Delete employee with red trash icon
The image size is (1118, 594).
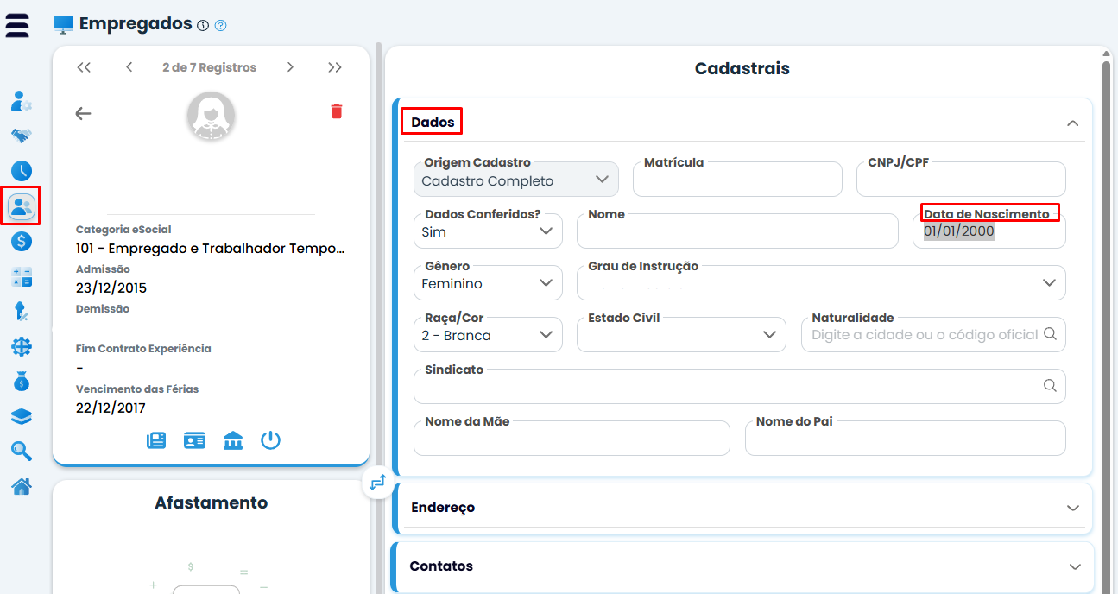[x=337, y=111]
